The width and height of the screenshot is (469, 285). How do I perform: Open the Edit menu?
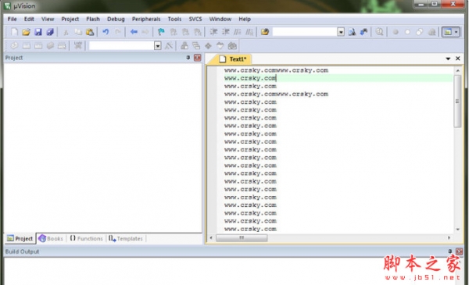pos(29,19)
